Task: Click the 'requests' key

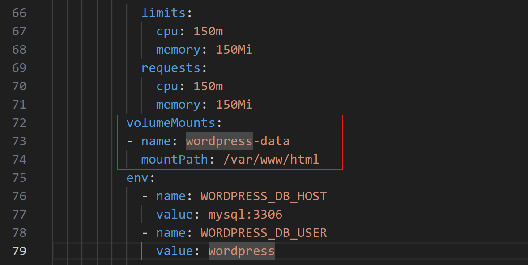Action: click(x=171, y=68)
